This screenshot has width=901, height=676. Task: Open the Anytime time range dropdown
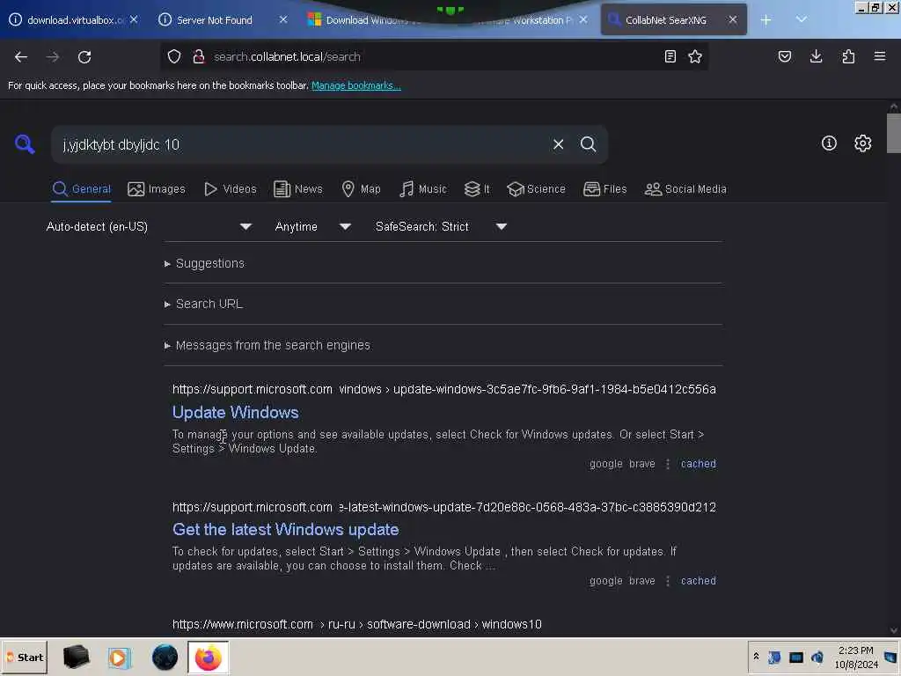(x=312, y=226)
